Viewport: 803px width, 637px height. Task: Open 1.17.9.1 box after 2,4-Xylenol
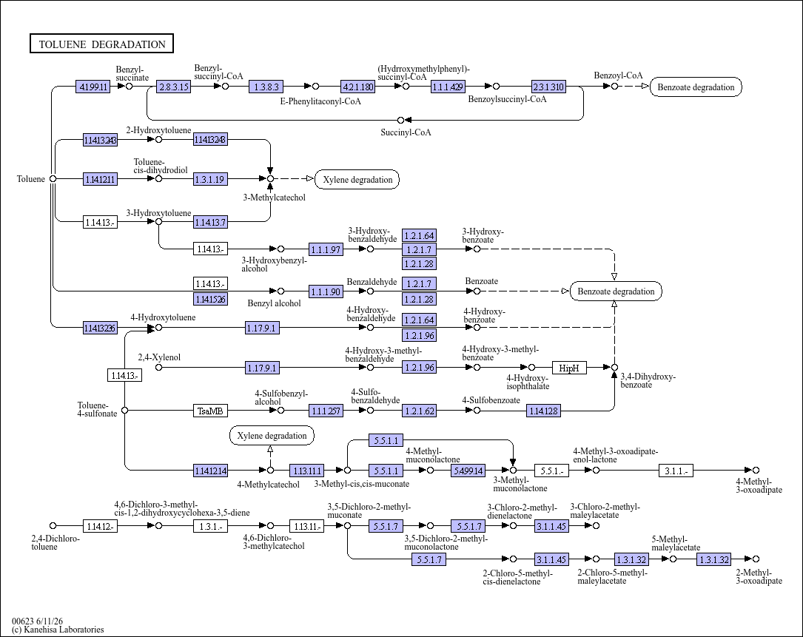pos(262,368)
